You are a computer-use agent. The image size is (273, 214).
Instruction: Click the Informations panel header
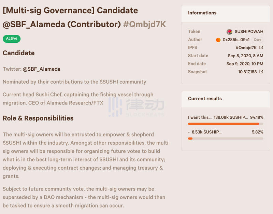tap(202, 13)
